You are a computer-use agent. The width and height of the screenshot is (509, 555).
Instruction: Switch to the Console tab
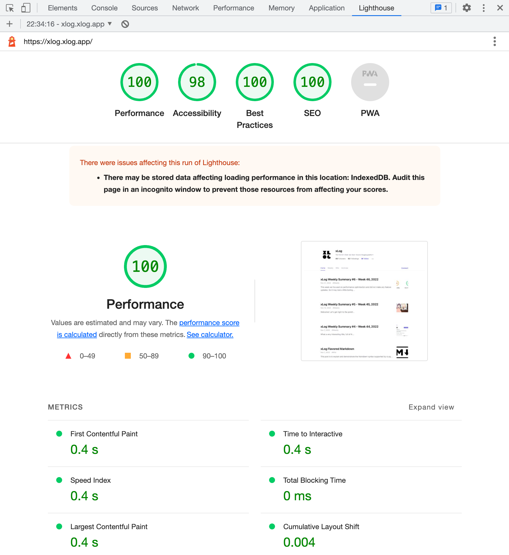(x=104, y=8)
